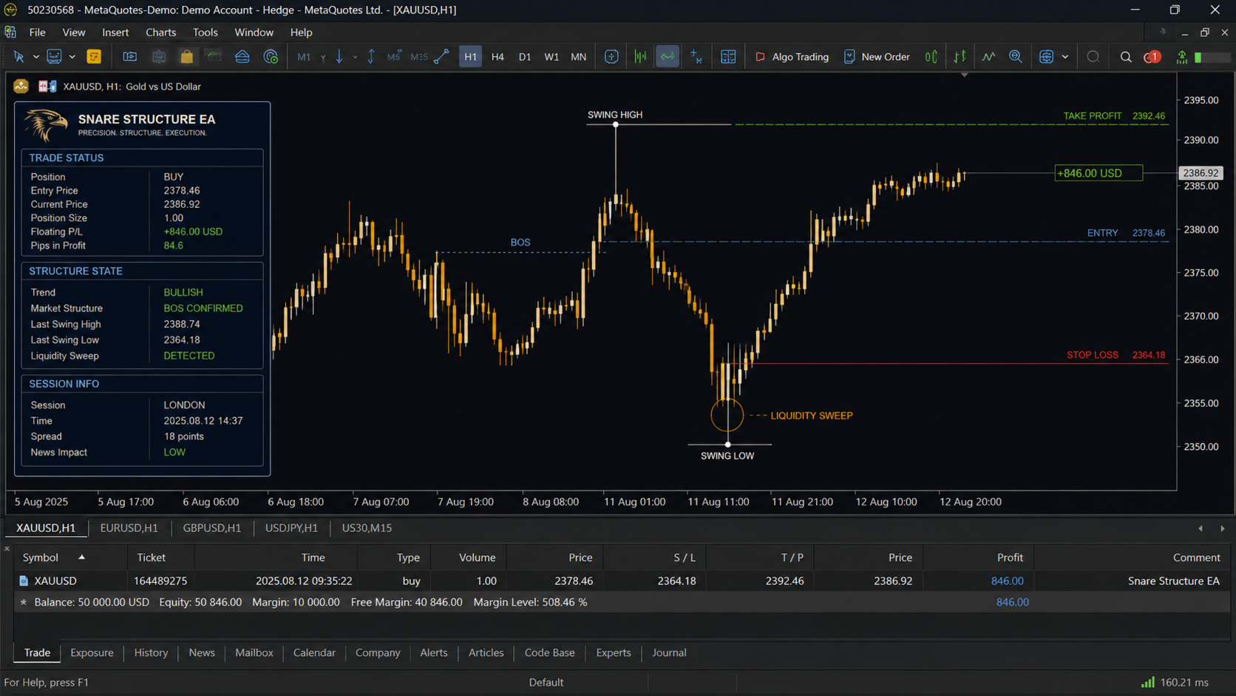Click the New Order button

(877, 57)
